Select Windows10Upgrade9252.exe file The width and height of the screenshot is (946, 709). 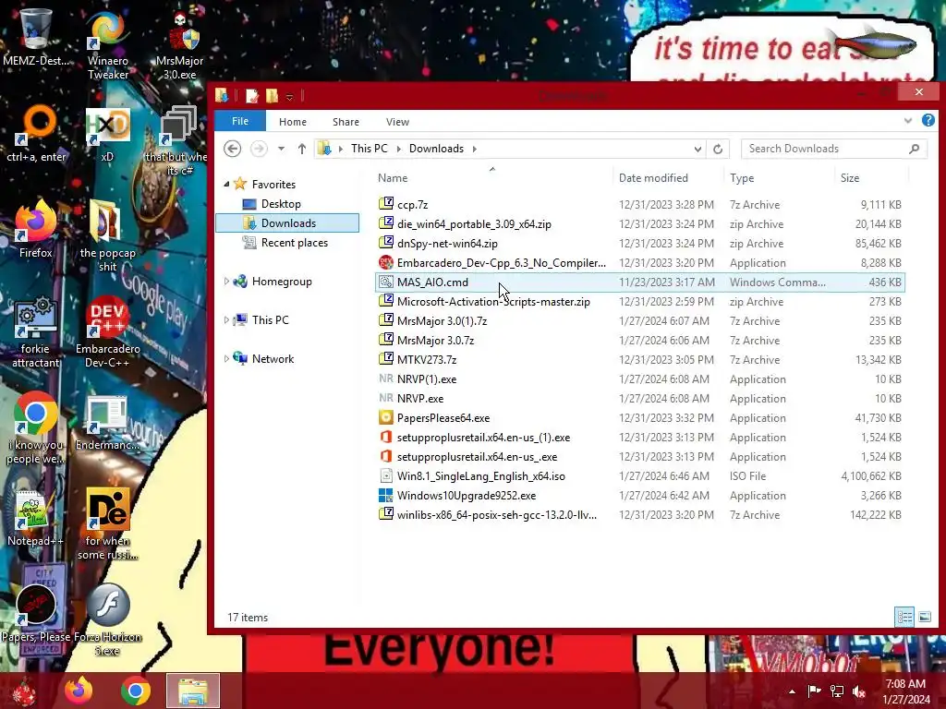[640, 496]
